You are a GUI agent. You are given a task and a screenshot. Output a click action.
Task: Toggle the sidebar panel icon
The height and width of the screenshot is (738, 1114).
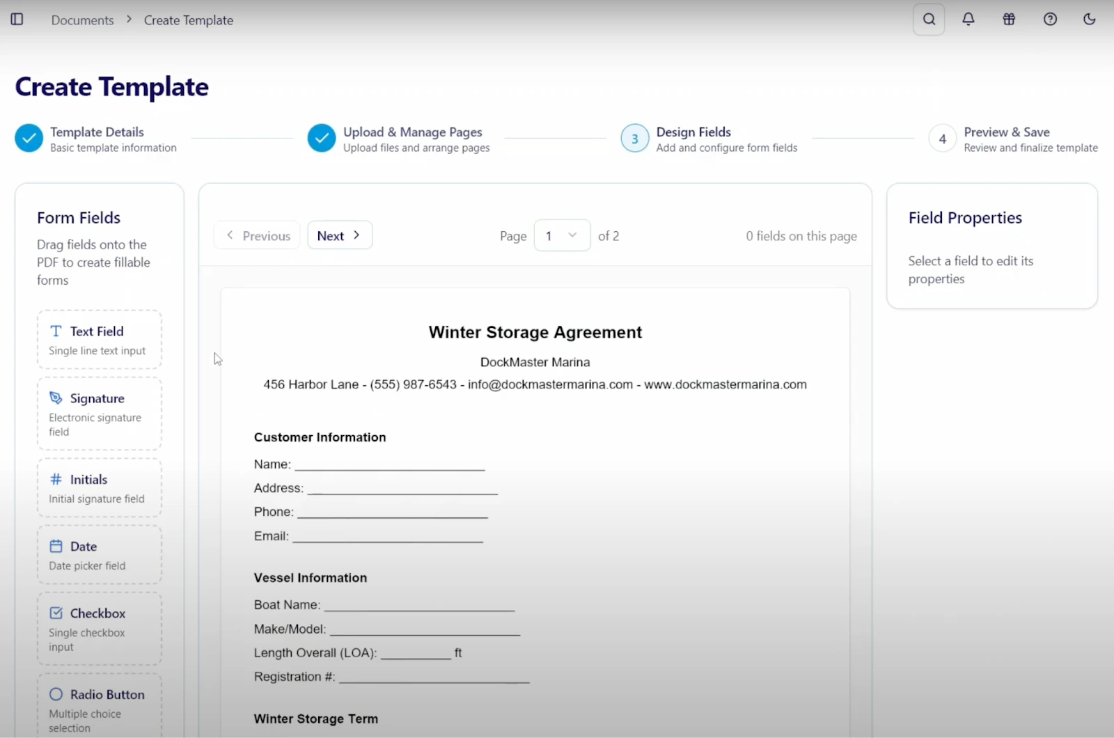pos(17,19)
